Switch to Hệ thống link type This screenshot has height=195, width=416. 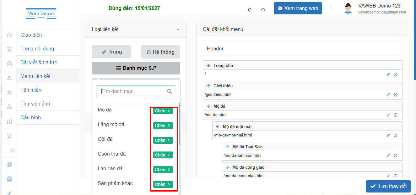coord(160,52)
